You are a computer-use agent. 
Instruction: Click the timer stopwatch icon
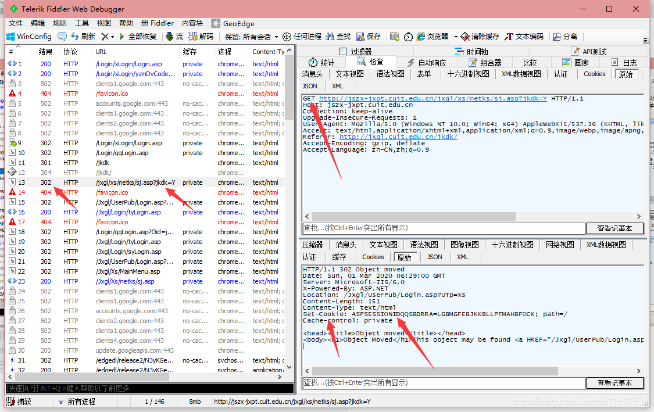coord(408,37)
